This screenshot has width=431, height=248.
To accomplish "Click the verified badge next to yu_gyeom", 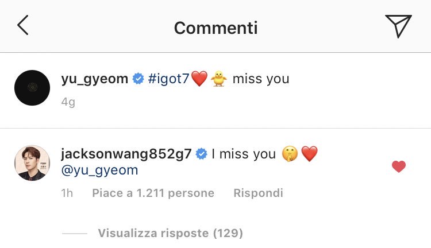I will 138,79.
